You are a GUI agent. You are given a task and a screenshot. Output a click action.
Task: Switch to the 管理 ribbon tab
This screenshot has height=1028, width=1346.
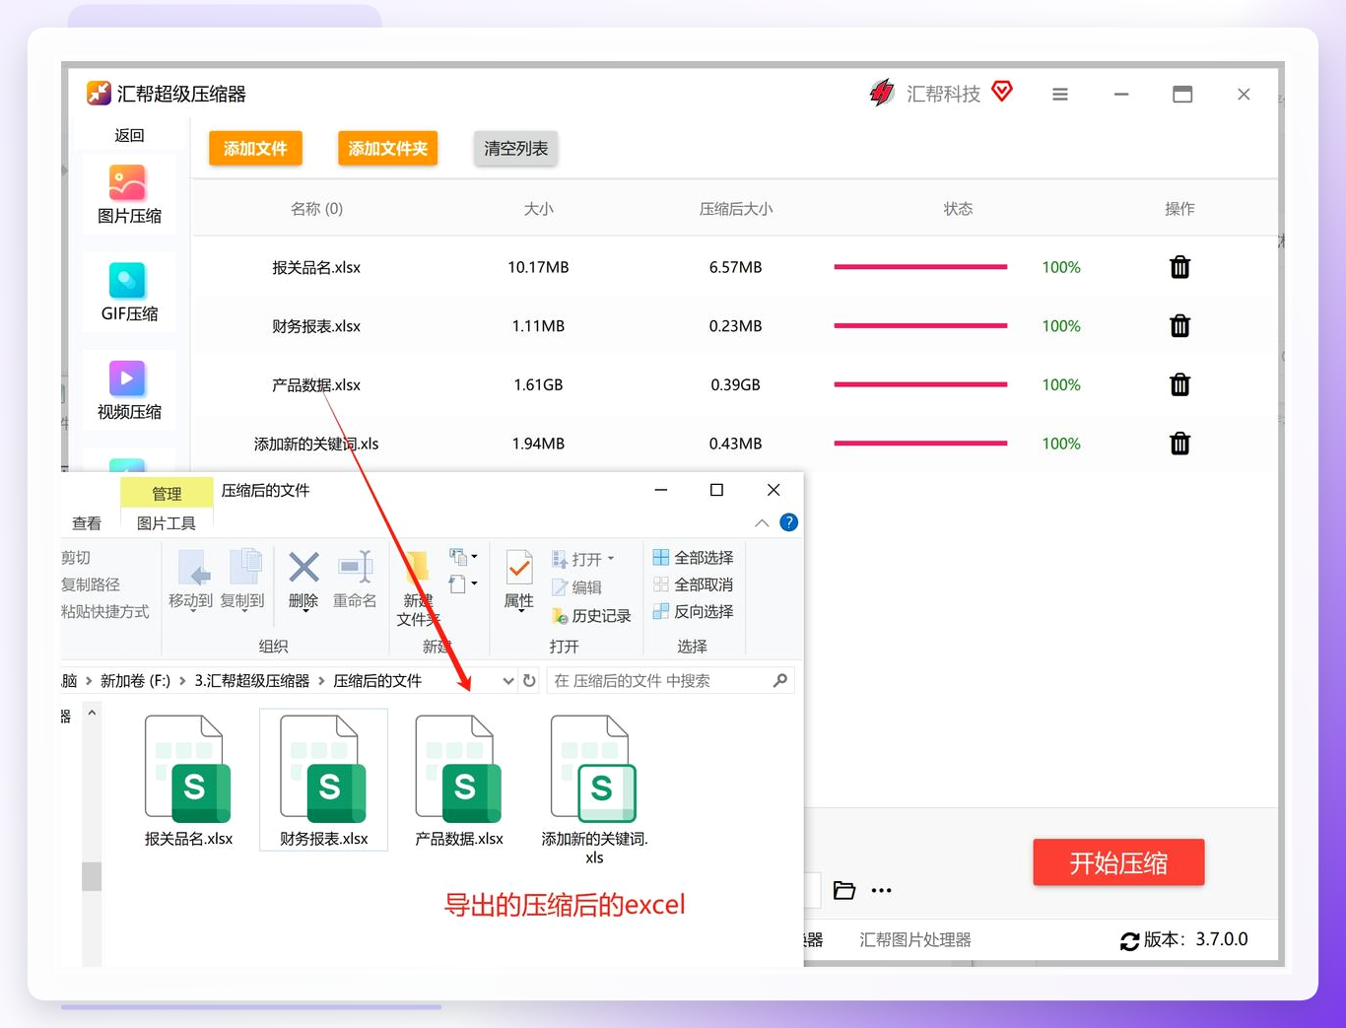[167, 493]
